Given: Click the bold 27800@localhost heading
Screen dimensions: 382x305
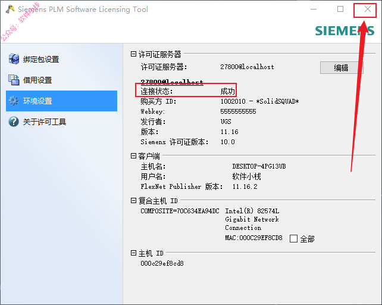Looking at the screenshot, I should tap(172, 82).
